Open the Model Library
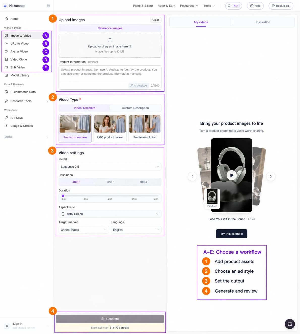This screenshot has width=300, height=334. pyautogui.click(x=20, y=75)
